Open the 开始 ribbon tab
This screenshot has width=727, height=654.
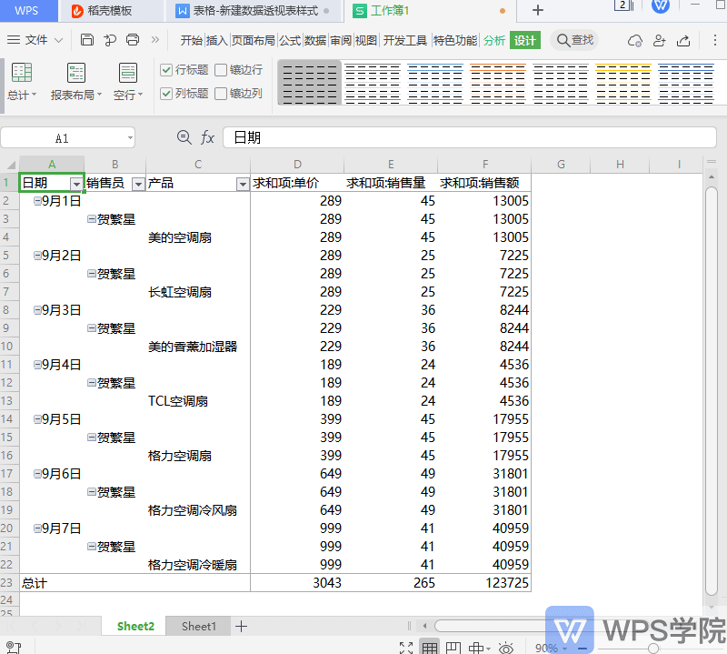point(192,40)
